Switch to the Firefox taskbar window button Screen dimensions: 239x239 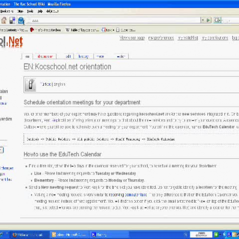(x=30, y=235)
